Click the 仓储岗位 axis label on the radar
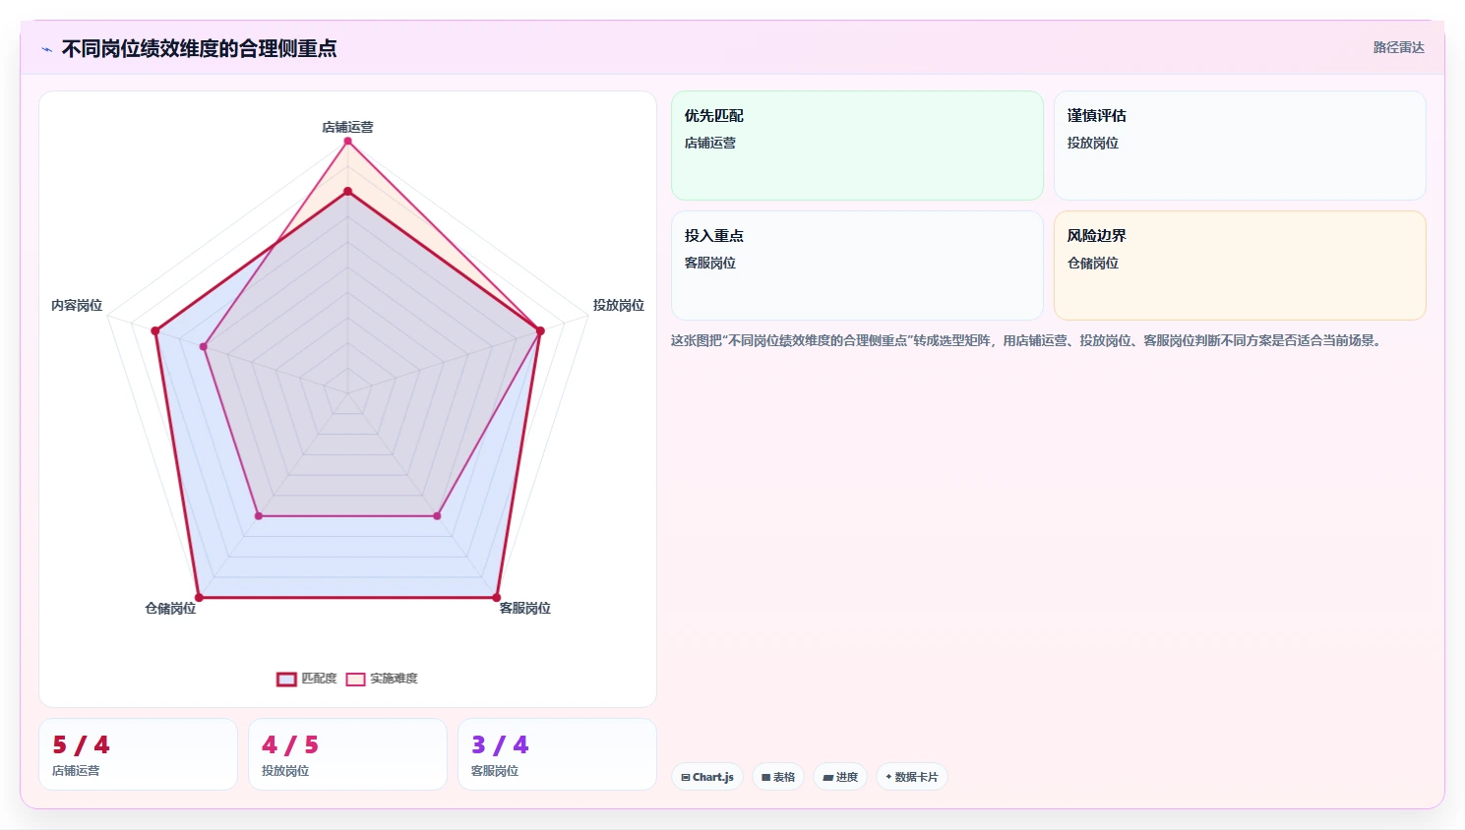The height and width of the screenshot is (830, 1465). pyautogui.click(x=170, y=608)
